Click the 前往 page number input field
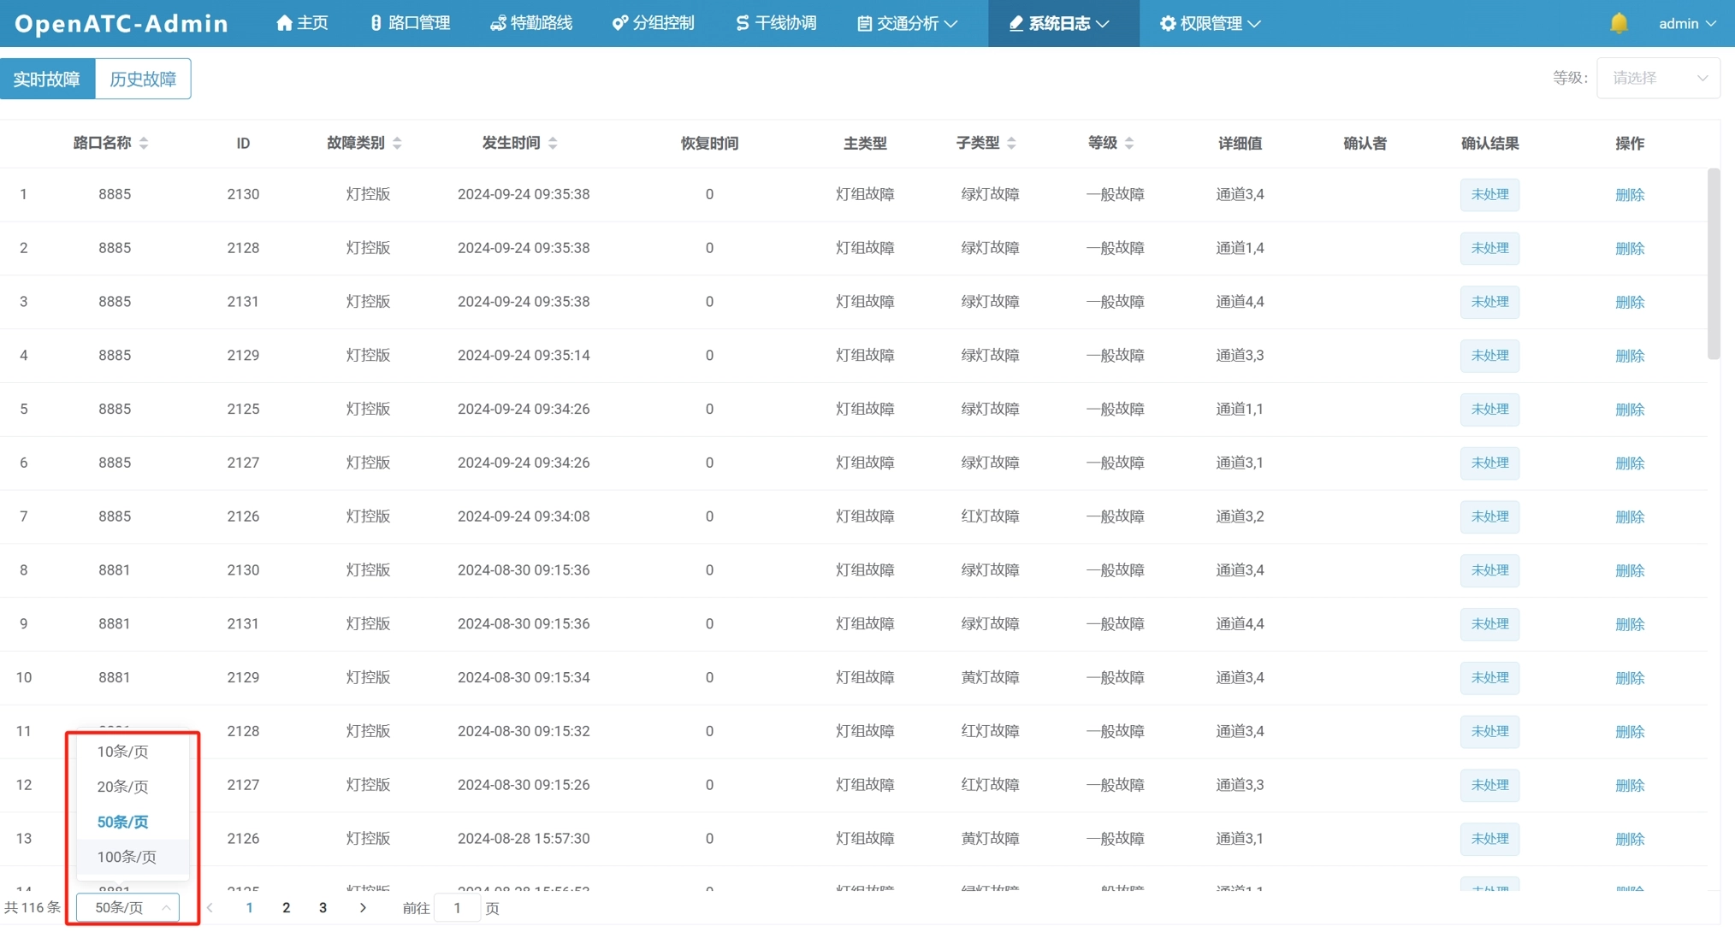The width and height of the screenshot is (1735, 932). 457,908
